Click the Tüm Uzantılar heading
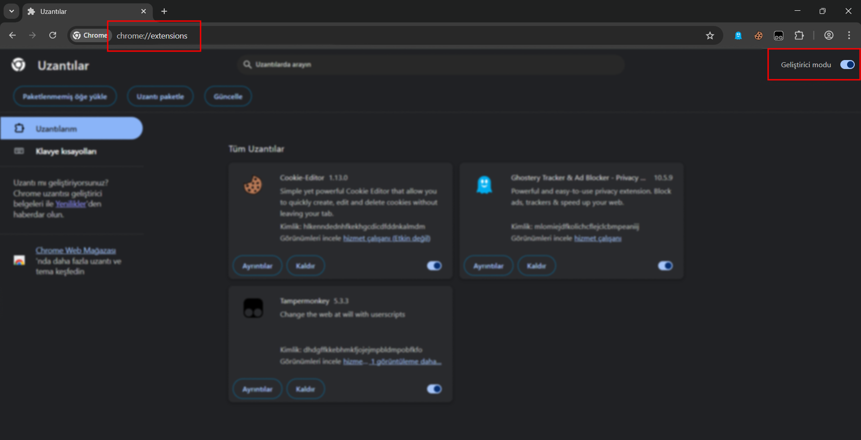Screen dimensions: 861x440 256,149
